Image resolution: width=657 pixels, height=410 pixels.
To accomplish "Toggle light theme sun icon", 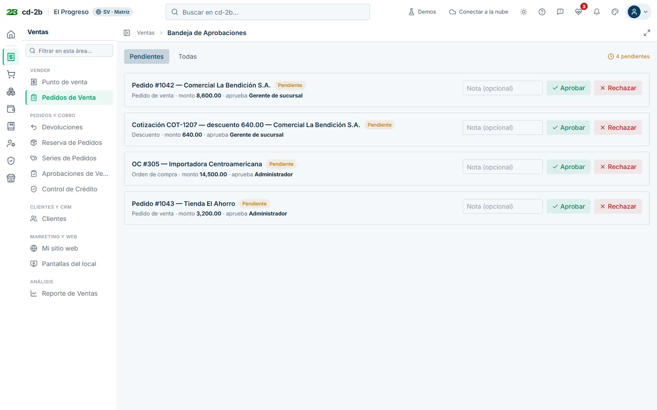I will tap(524, 12).
